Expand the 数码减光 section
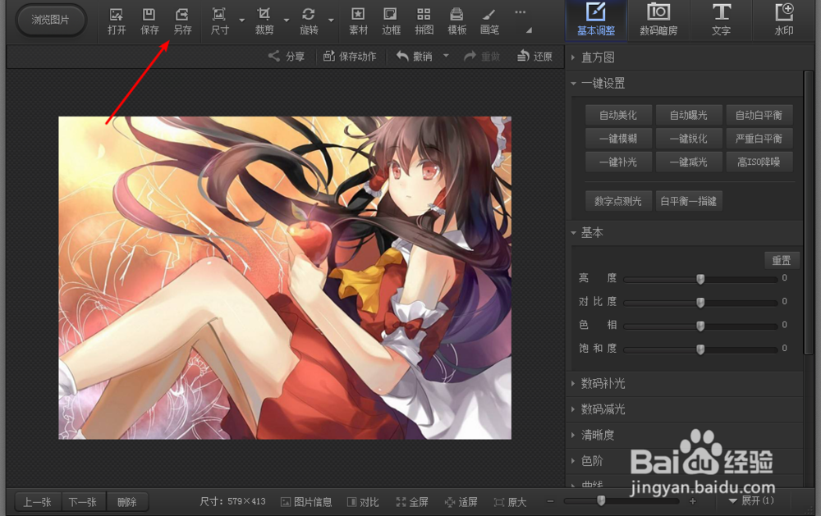 click(603, 409)
